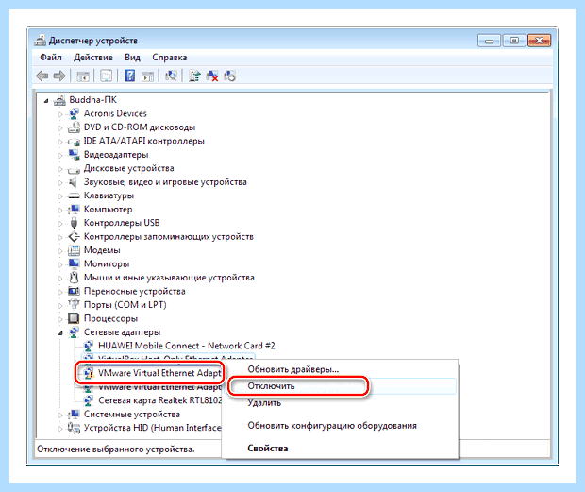585x492 pixels.
Task: Choose Обновить конфигурацию оборудования
Action: pyautogui.click(x=332, y=426)
